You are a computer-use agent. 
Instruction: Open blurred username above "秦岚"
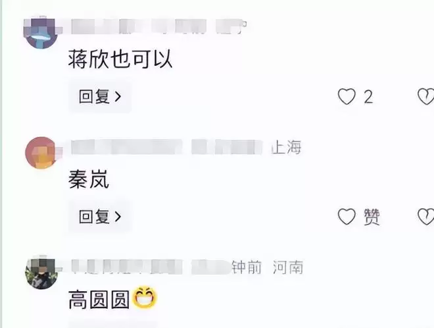[166, 147]
